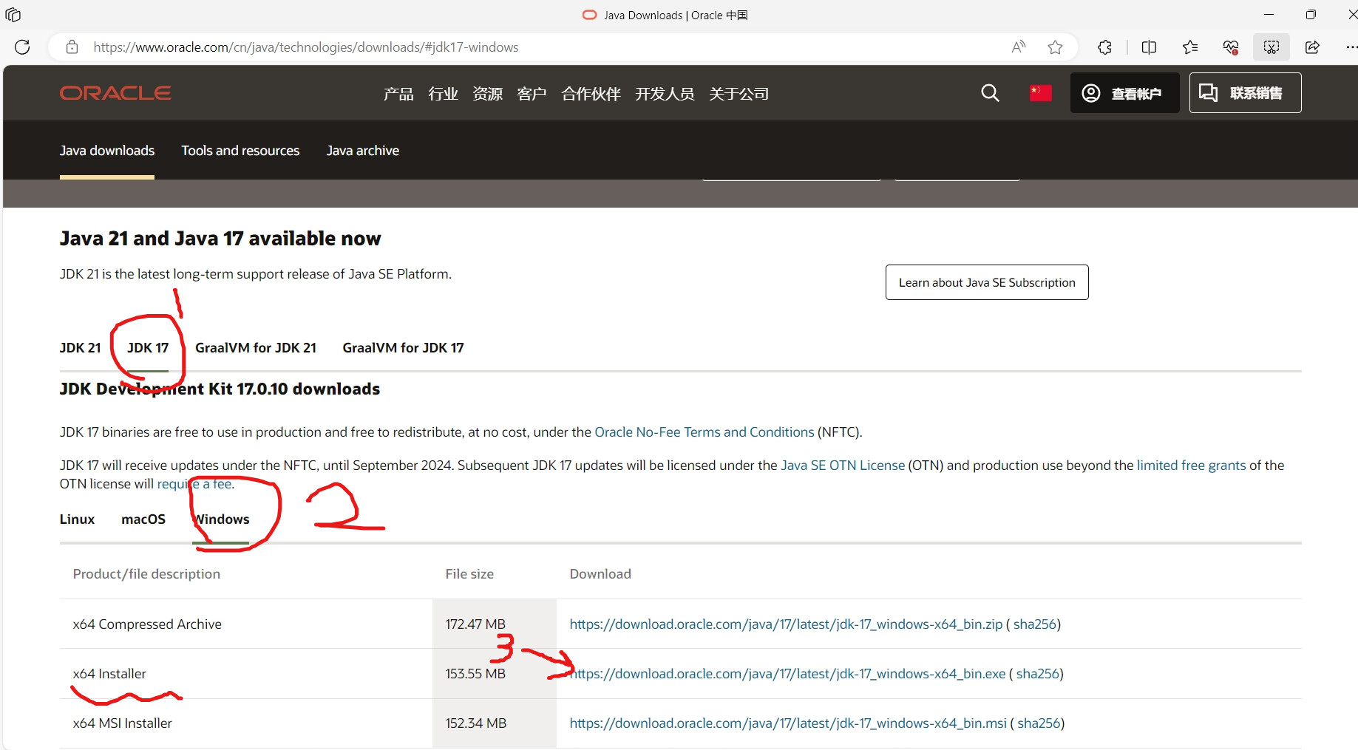Toggle the split screen icon
Viewport: 1358px width, 750px height.
(x=1149, y=47)
